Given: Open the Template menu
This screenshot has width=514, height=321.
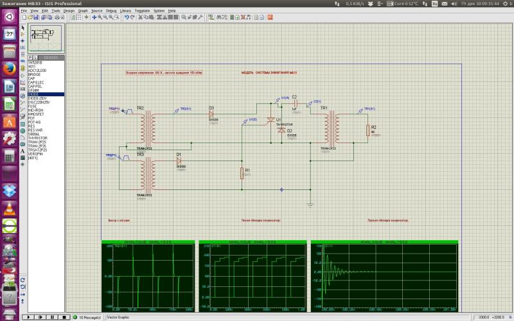Looking at the screenshot, I should click(142, 11).
